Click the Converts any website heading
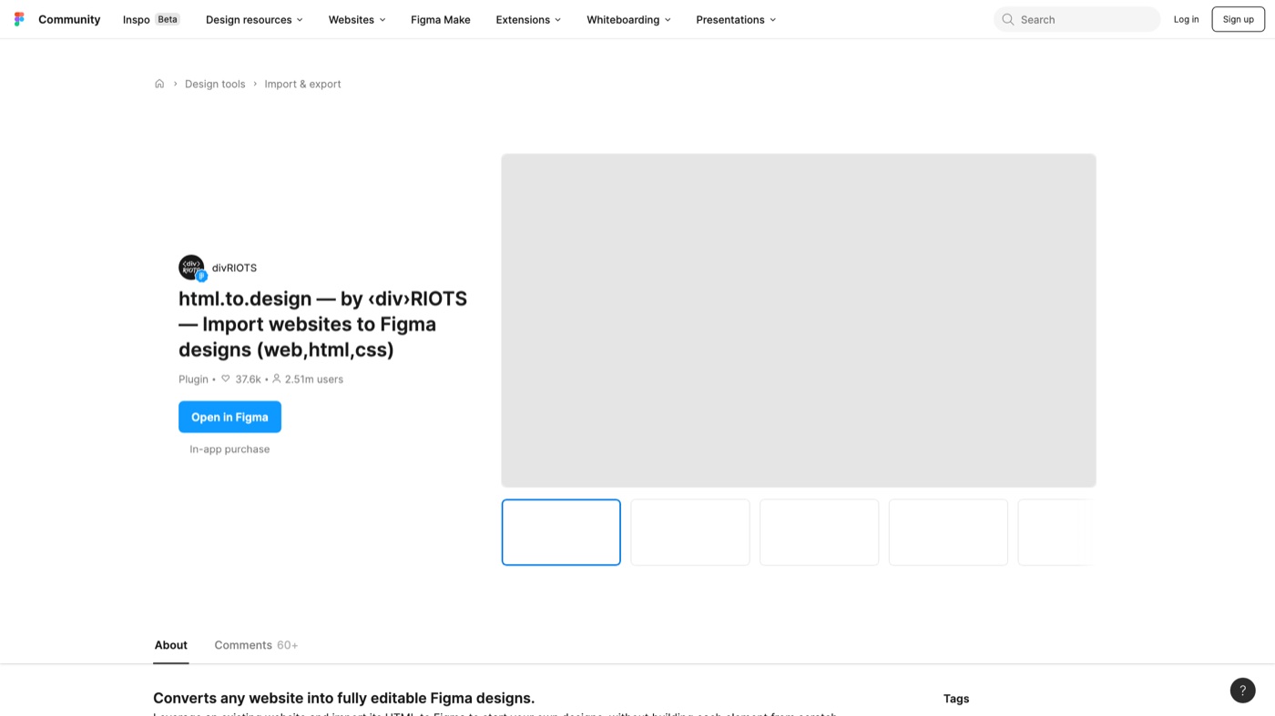 tap(343, 699)
